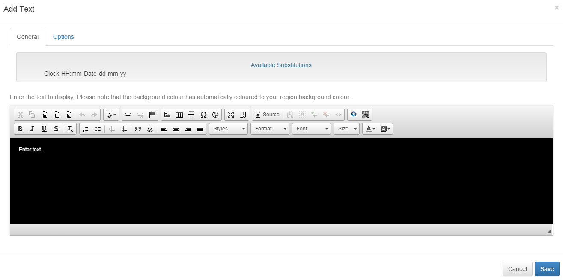
Task: Insert a link with the chain icon
Action: coord(128,115)
